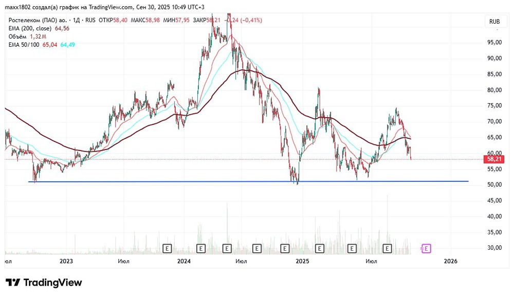
Task: Click the 2025 label on time axis
Action: click(302, 261)
